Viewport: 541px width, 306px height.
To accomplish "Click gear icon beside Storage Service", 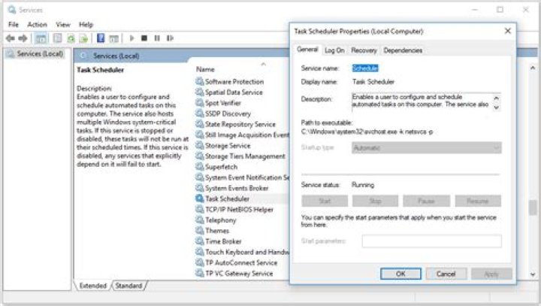I will (199, 145).
